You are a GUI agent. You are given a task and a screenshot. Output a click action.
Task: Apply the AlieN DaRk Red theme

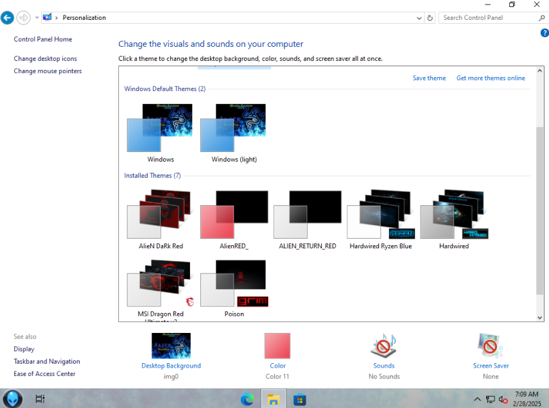[161, 219]
